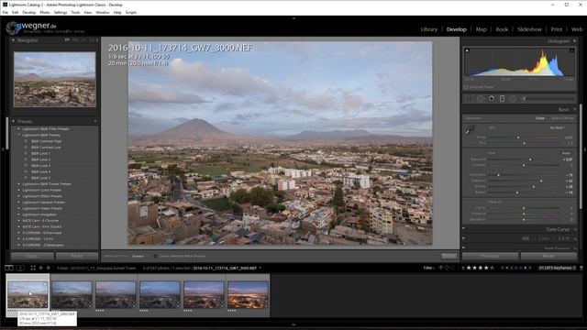Adjust the Highlights slider handle
The image size is (587, 330).
click(498, 175)
